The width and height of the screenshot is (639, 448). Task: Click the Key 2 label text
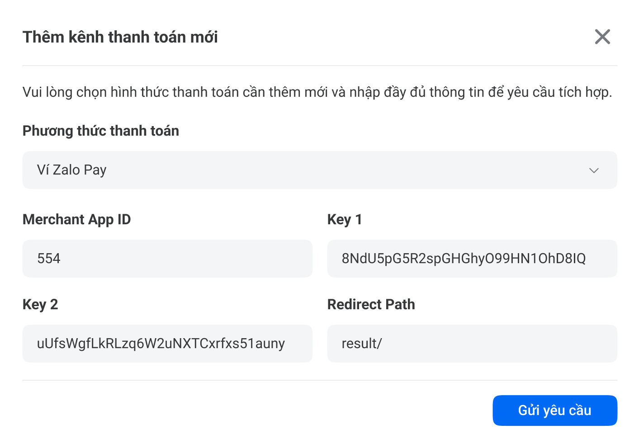coord(40,304)
